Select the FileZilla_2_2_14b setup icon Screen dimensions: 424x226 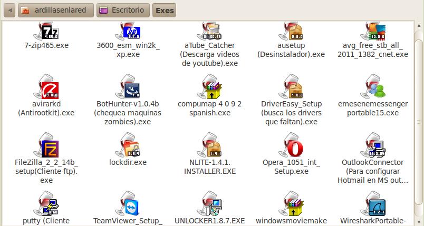pyautogui.click(x=46, y=145)
